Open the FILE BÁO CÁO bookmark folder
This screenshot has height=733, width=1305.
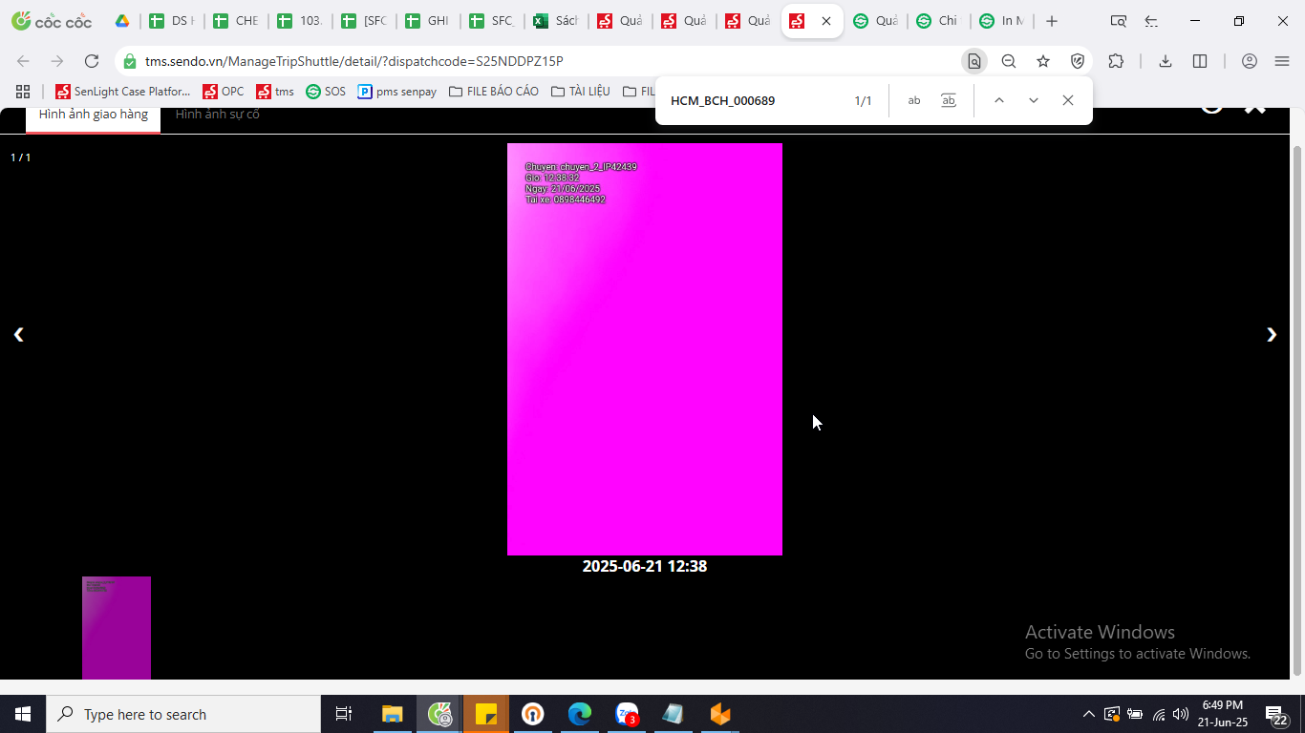point(493,92)
